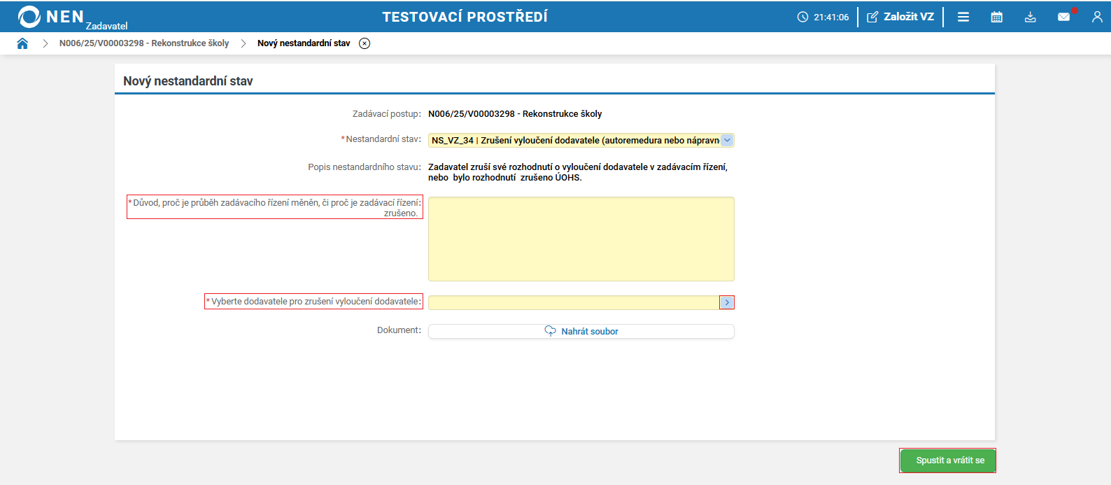
Task: Click the Vyberte dodavatele input field
Action: [x=574, y=302]
